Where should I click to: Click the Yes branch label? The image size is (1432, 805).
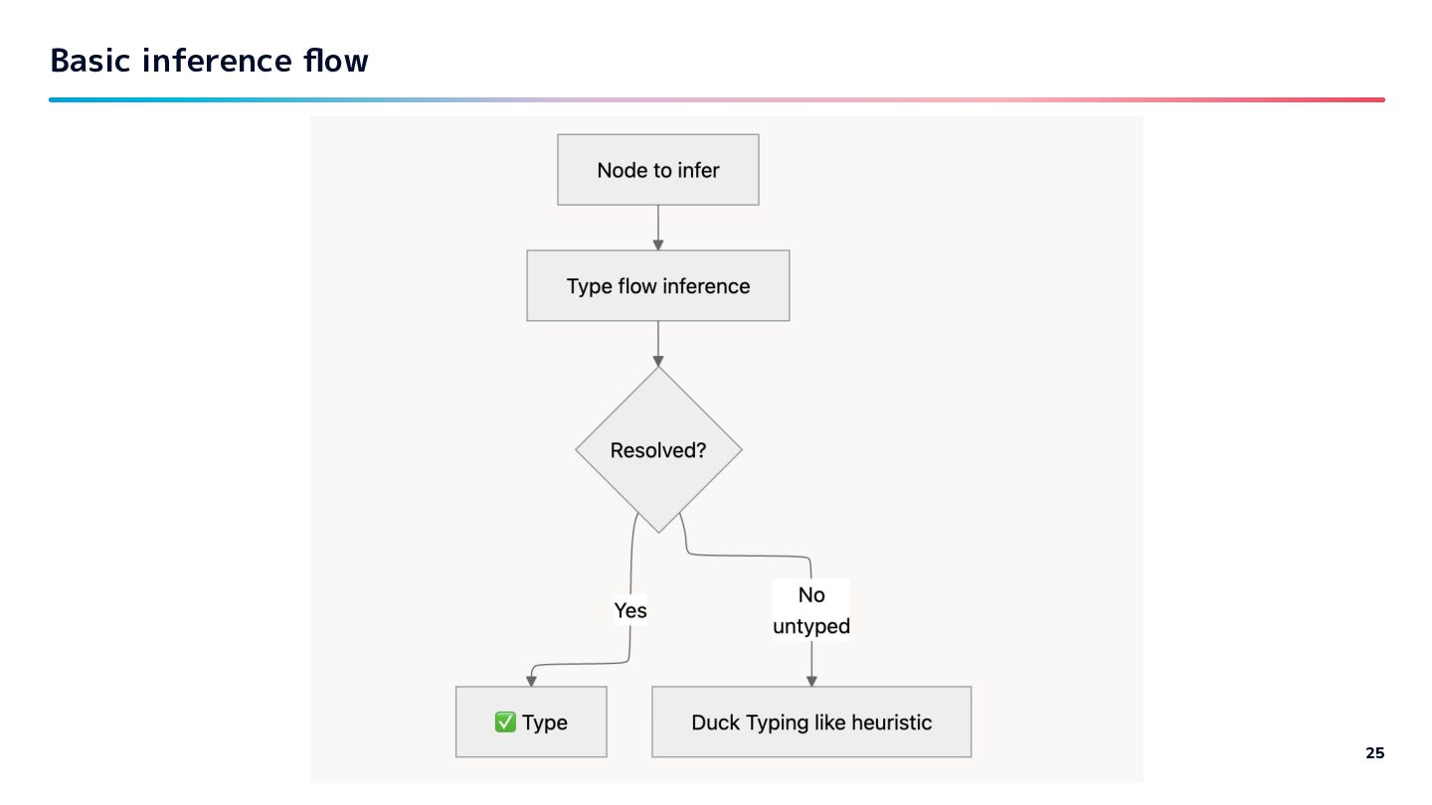coord(630,610)
